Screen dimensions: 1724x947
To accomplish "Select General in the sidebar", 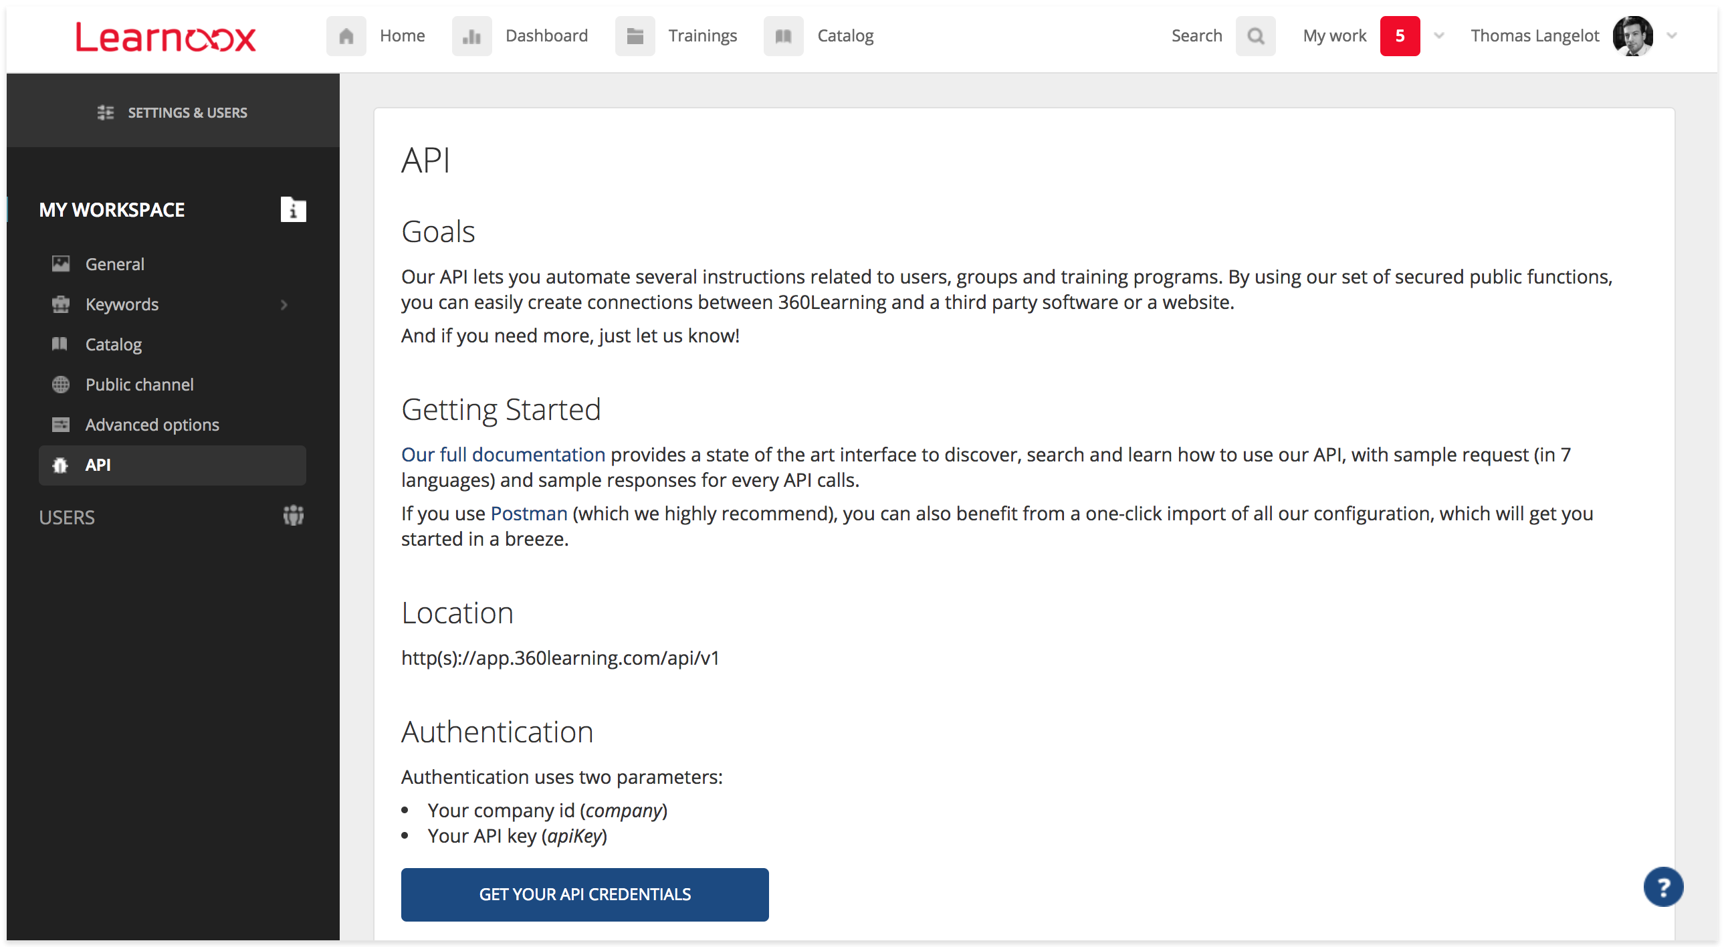I will [x=114, y=264].
